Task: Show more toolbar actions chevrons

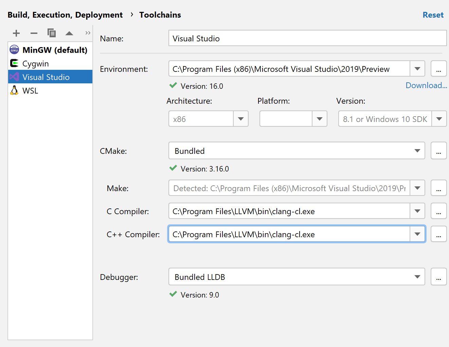Action: (x=88, y=33)
